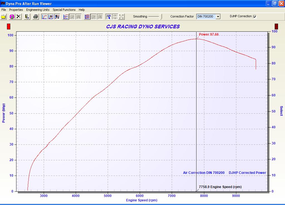Open the Help menu
285x205 pixels.
[x=82, y=10]
